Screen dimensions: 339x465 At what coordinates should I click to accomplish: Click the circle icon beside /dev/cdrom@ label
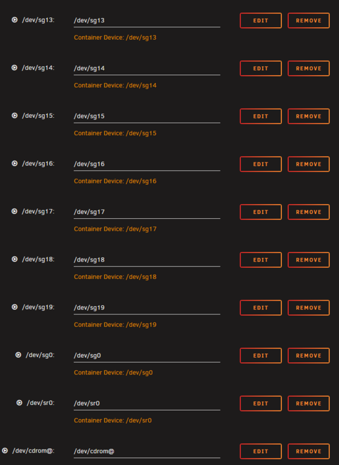(x=5, y=451)
